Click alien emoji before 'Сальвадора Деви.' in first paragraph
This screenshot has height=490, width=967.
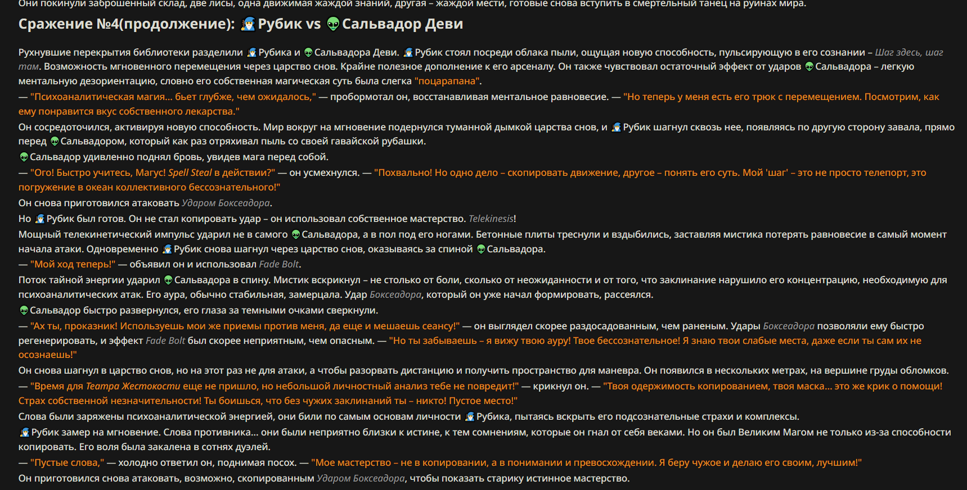pyautogui.click(x=308, y=52)
